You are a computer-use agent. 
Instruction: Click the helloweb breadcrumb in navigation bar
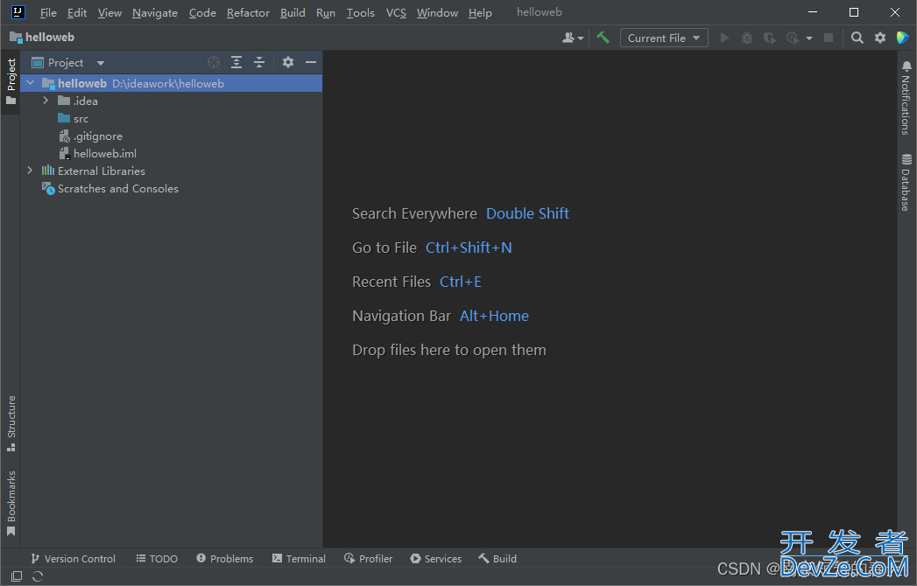pos(42,38)
